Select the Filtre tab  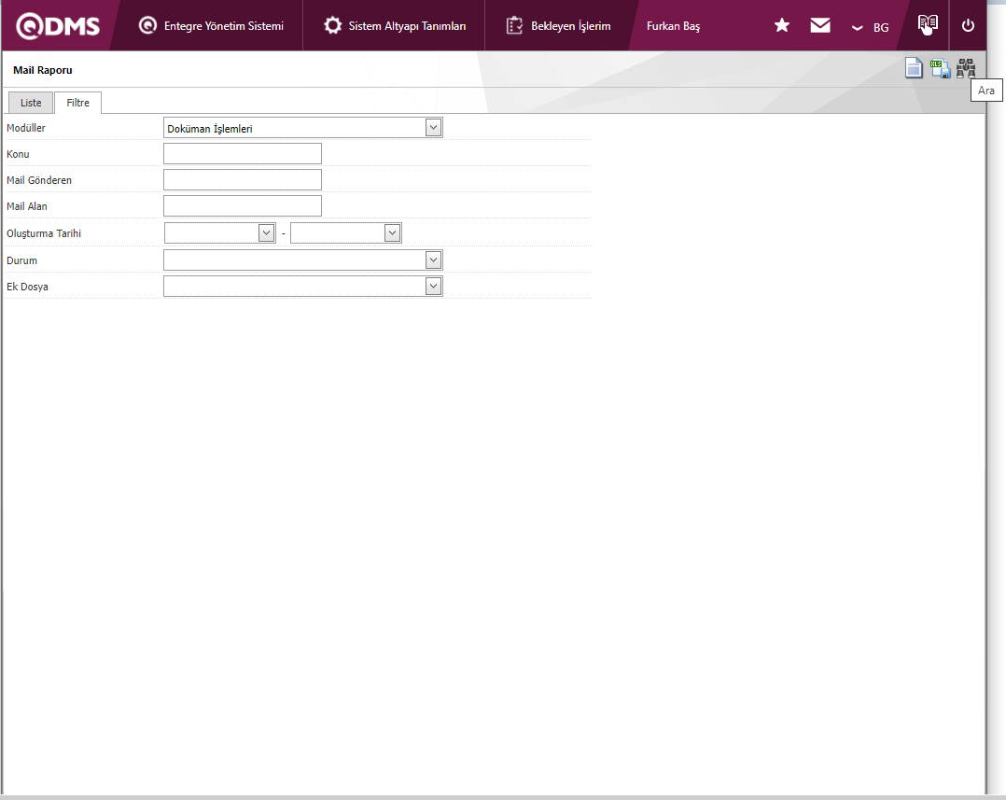tap(77, 103)
